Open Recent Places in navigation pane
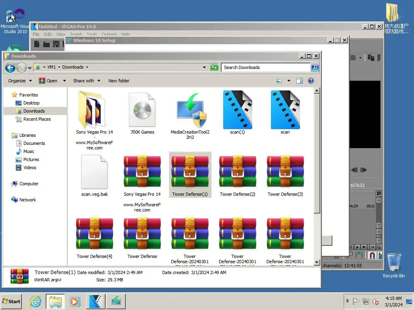 tap(37, 119)
